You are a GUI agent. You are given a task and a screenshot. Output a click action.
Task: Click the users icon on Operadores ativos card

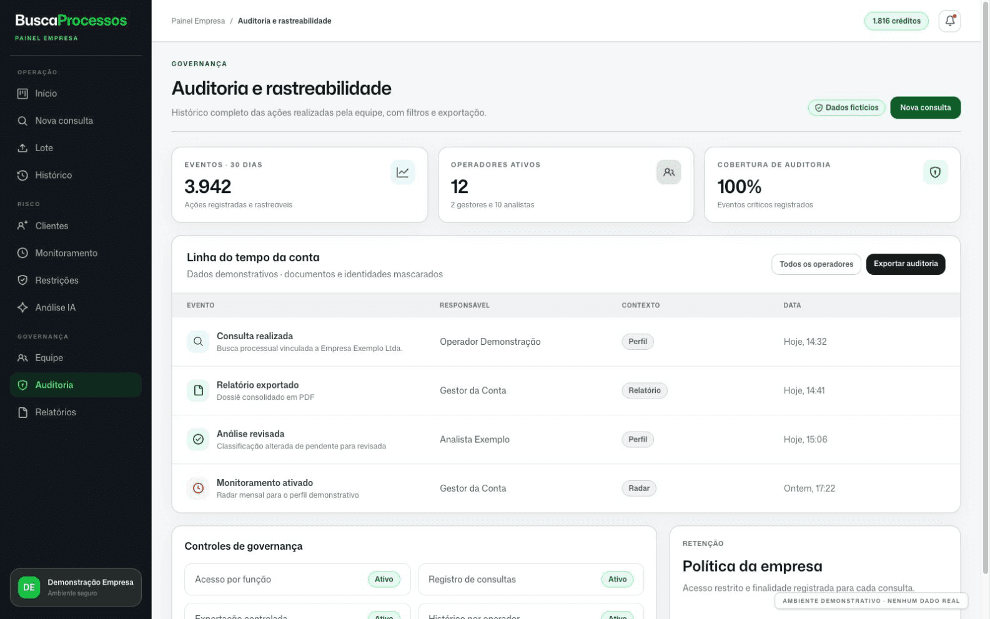coord(669,172)
